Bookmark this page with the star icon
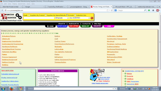161x91 pixels. (107, 10)
